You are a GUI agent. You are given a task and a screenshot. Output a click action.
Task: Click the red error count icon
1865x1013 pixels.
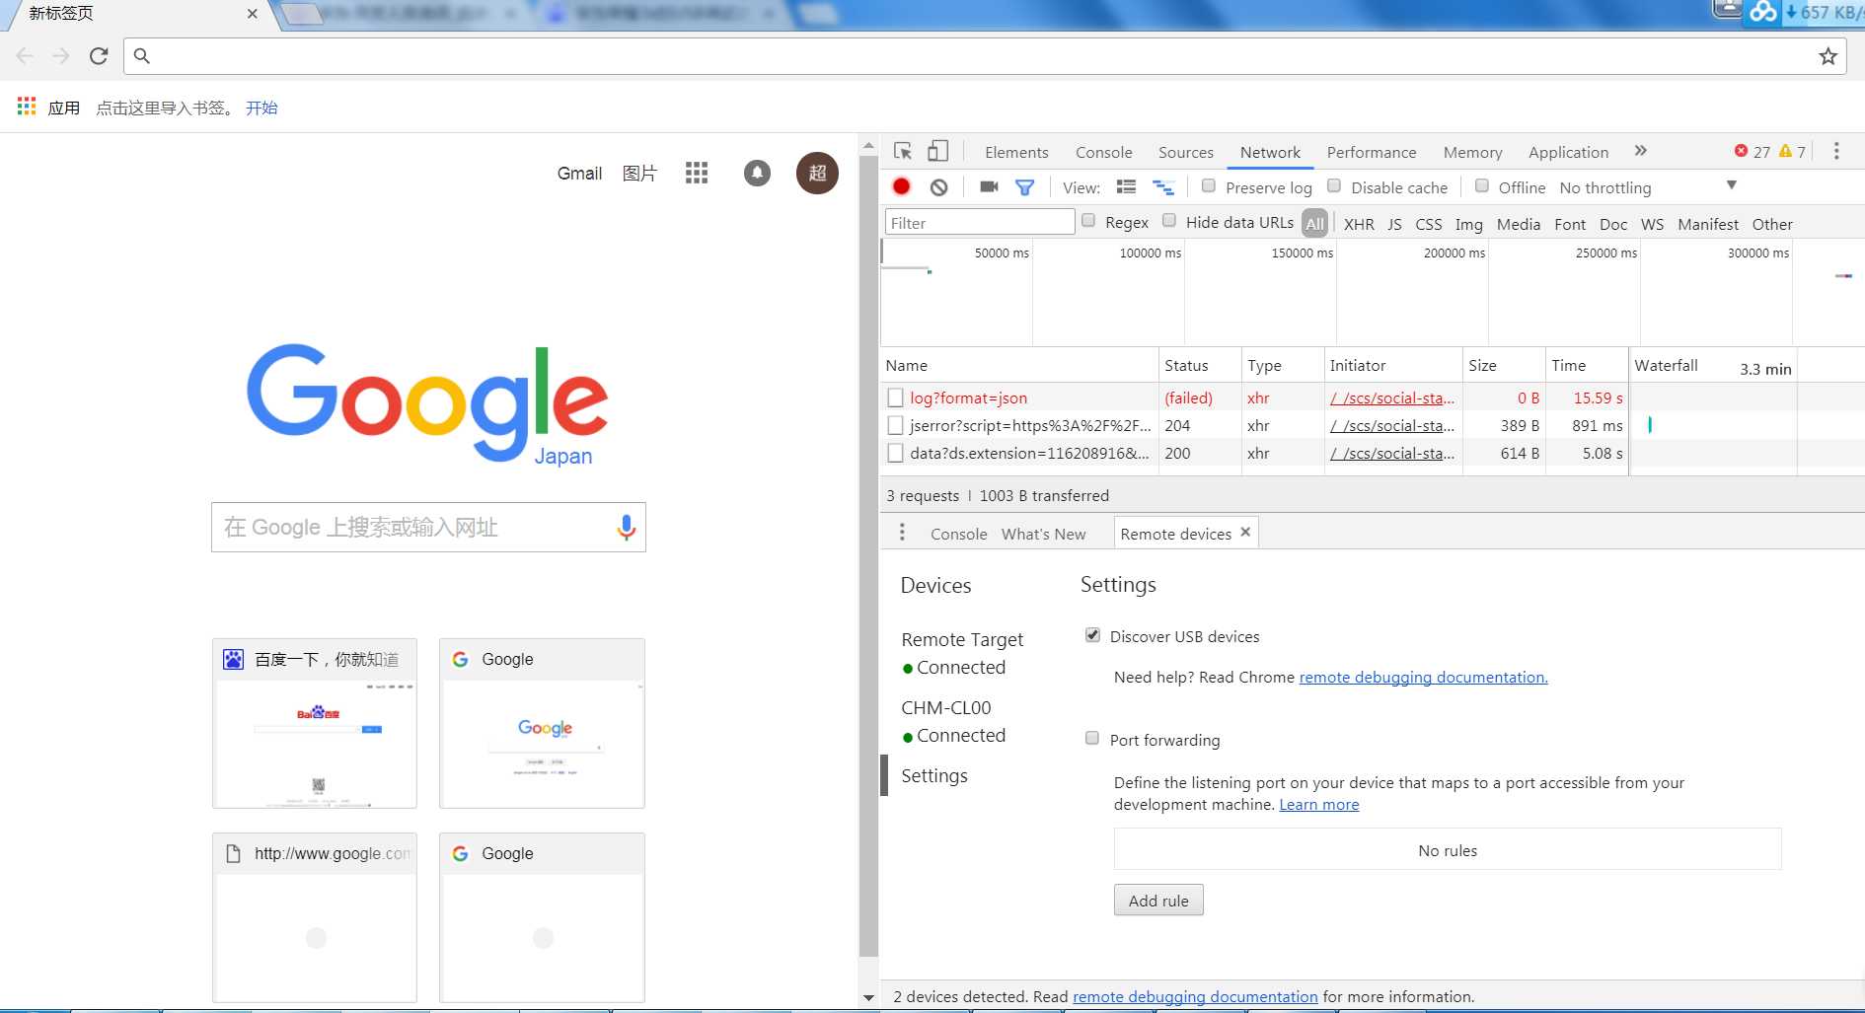click(1741, 151)
